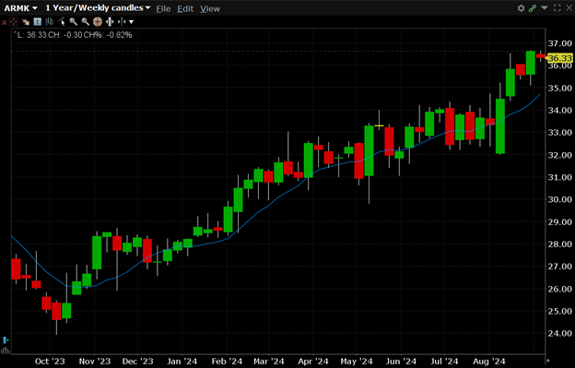This screenshot has height=368, width=575.
Task: Click the round target crosshair icon
Action: click(97, 22)
